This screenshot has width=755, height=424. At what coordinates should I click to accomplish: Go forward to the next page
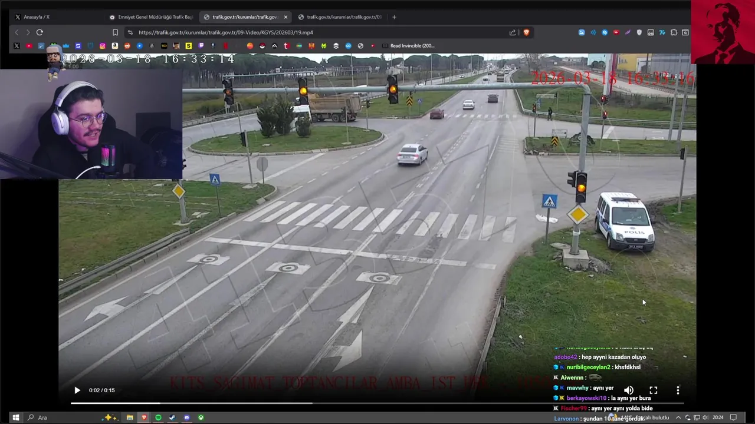tap(28, 32)
